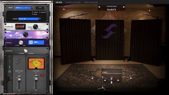Screen dimensions: 169x95
Task: Click the speaker cabinet icon in Distance panel
Action: pyautogui.click(x=31, y=42)
